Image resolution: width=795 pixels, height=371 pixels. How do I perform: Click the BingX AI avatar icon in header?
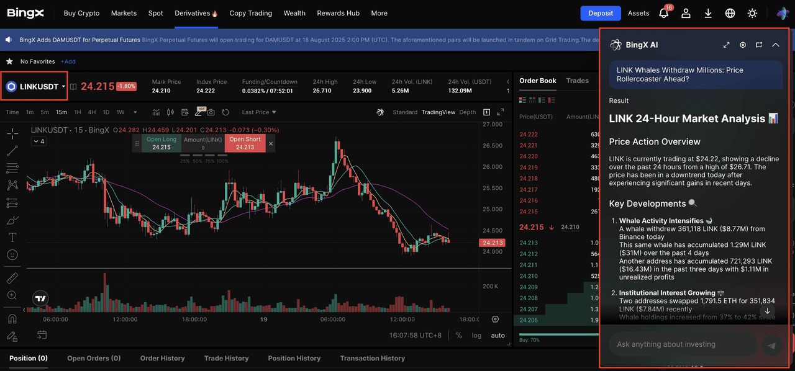783,13
